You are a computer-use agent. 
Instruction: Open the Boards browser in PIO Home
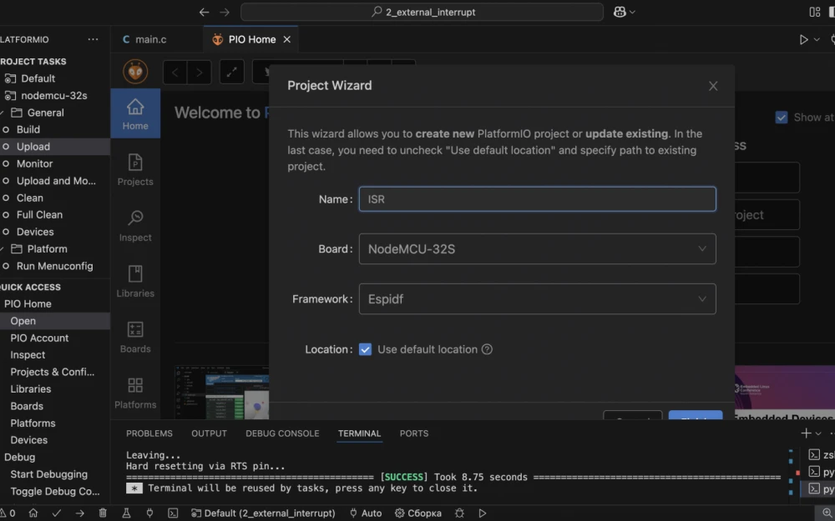[134, 336]
